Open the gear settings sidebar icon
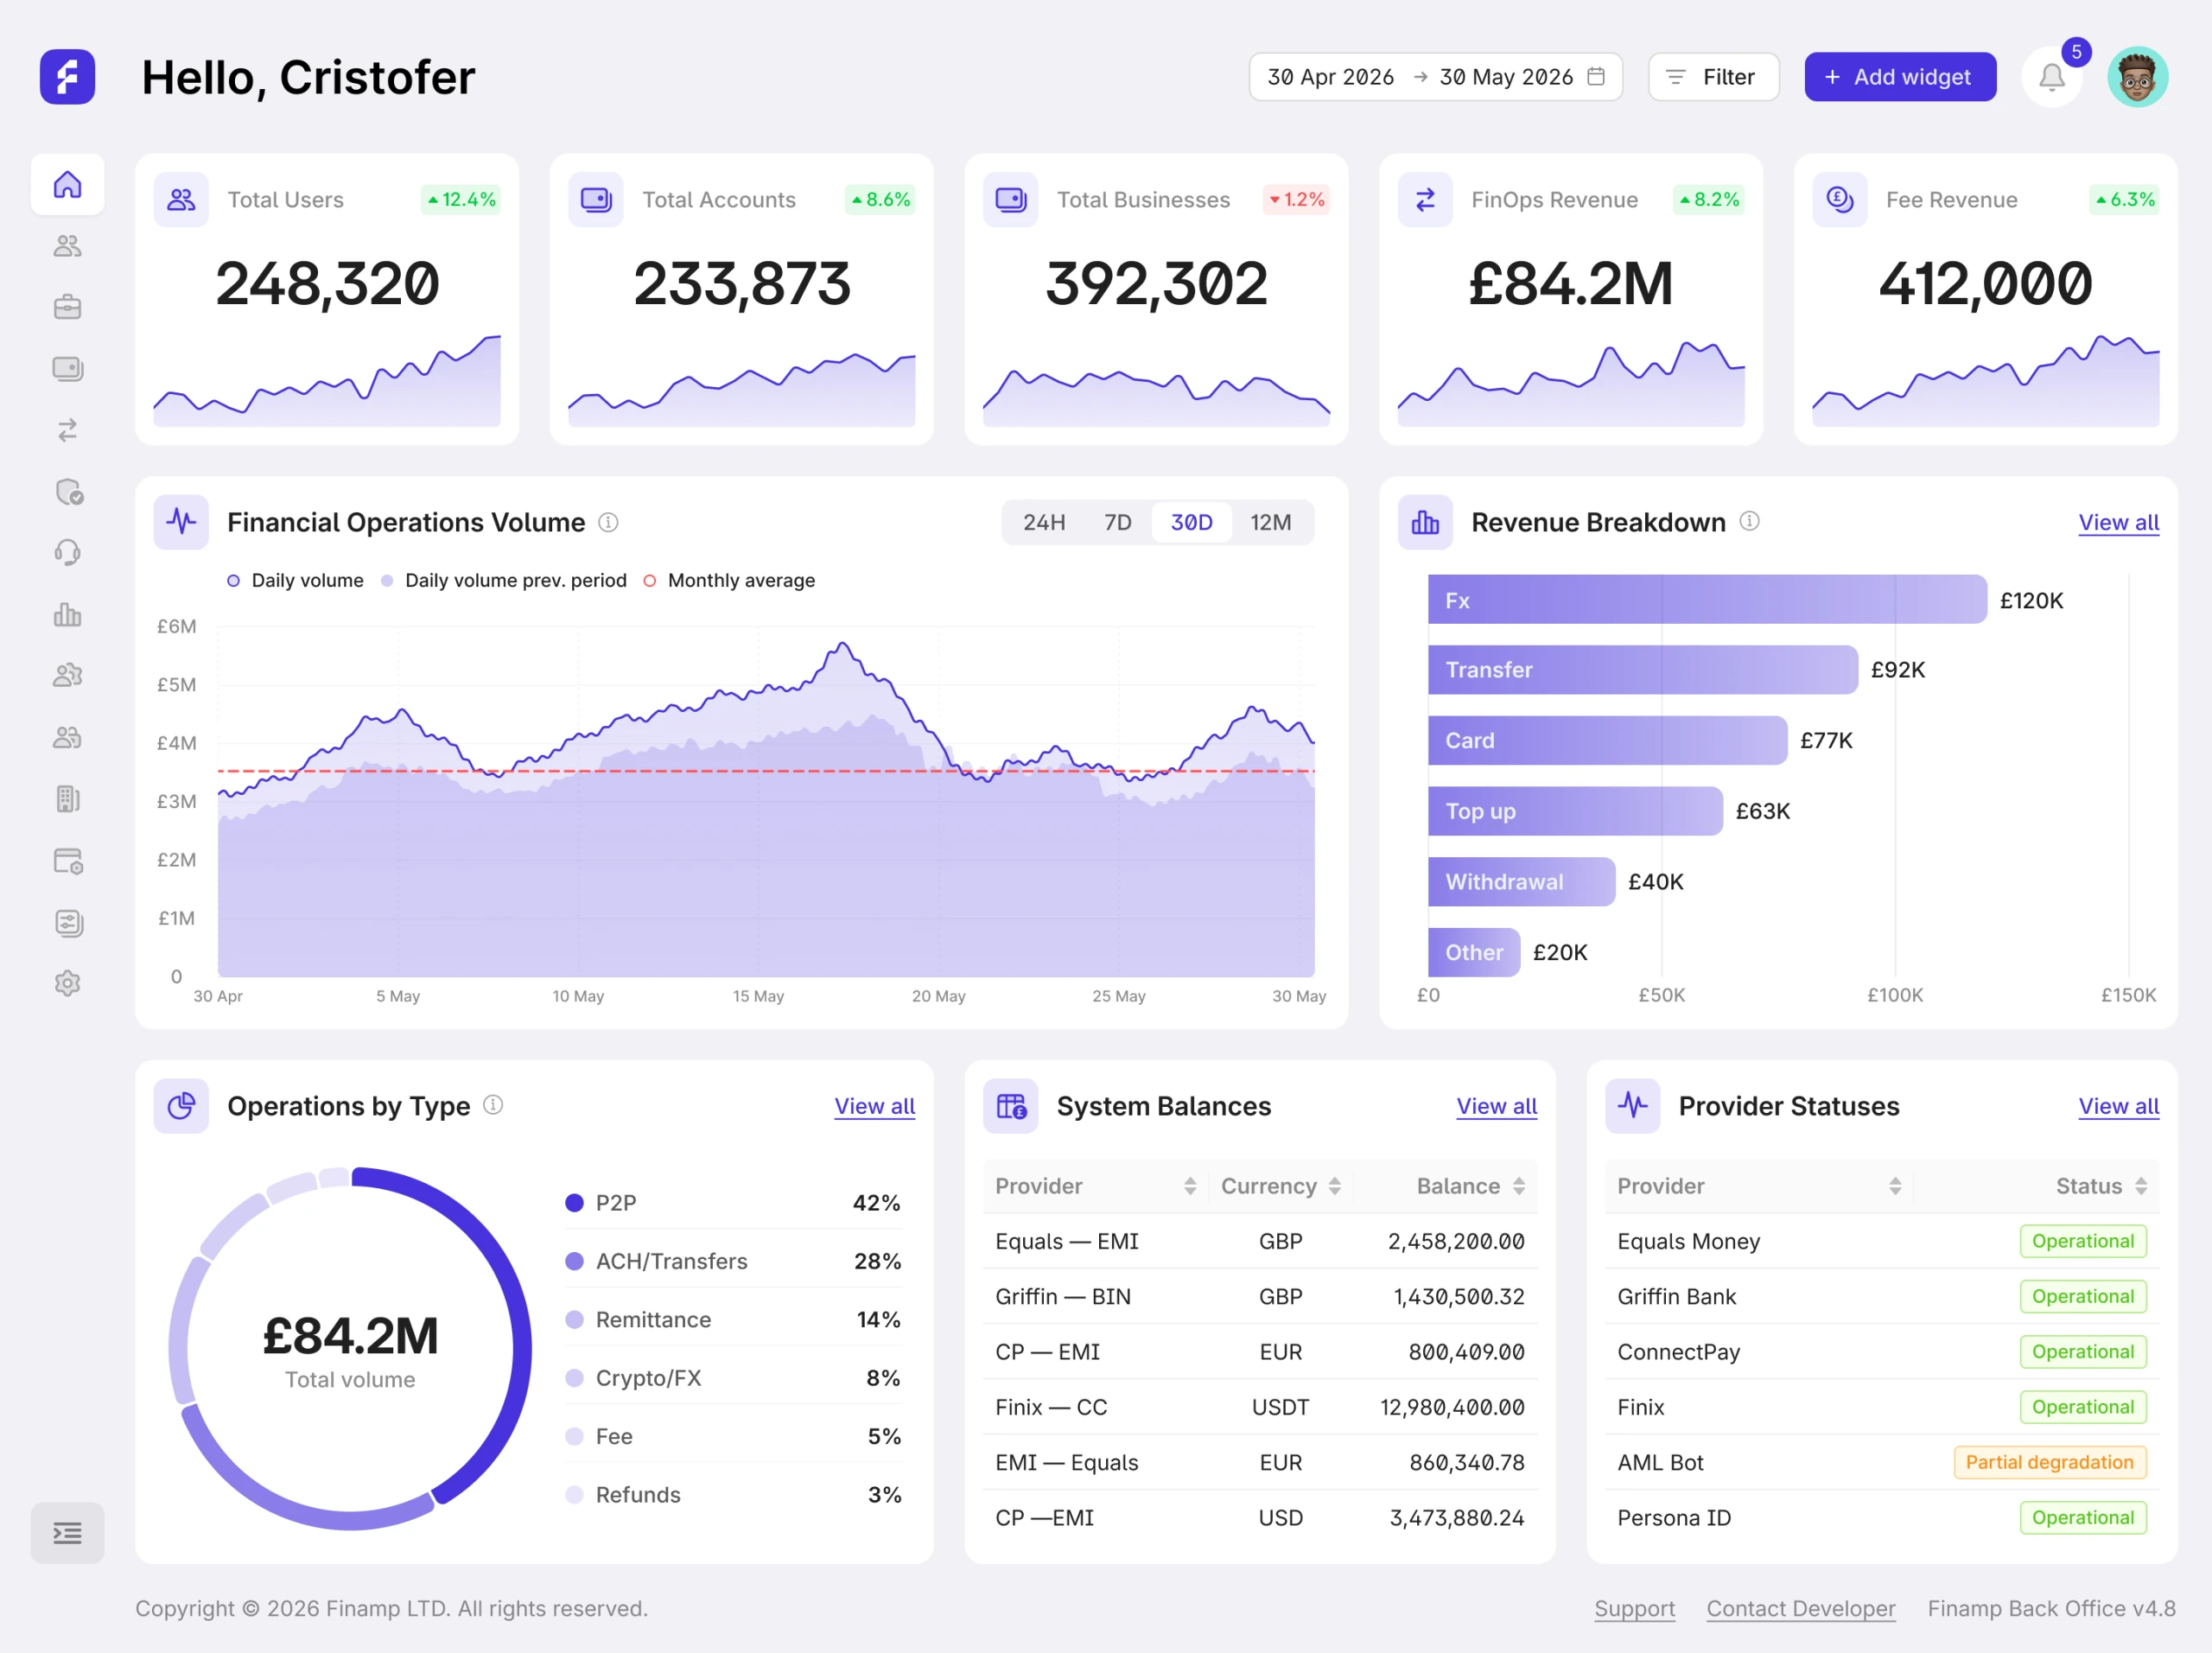The width and height of the screenshot is (2212, 1653). [67, 983]
